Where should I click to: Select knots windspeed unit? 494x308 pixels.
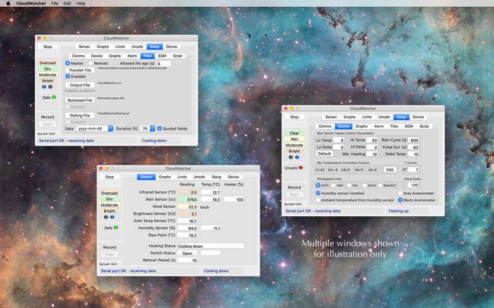click(x=364, y=185)
